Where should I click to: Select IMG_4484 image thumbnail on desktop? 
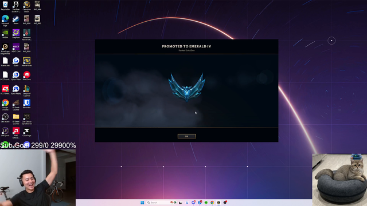(37, 6)
